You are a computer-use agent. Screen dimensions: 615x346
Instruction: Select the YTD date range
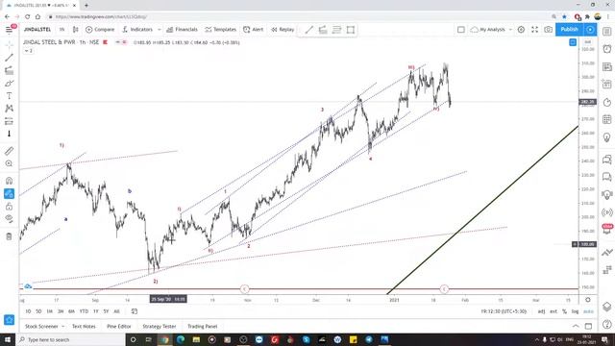click(x=84, y=311)
